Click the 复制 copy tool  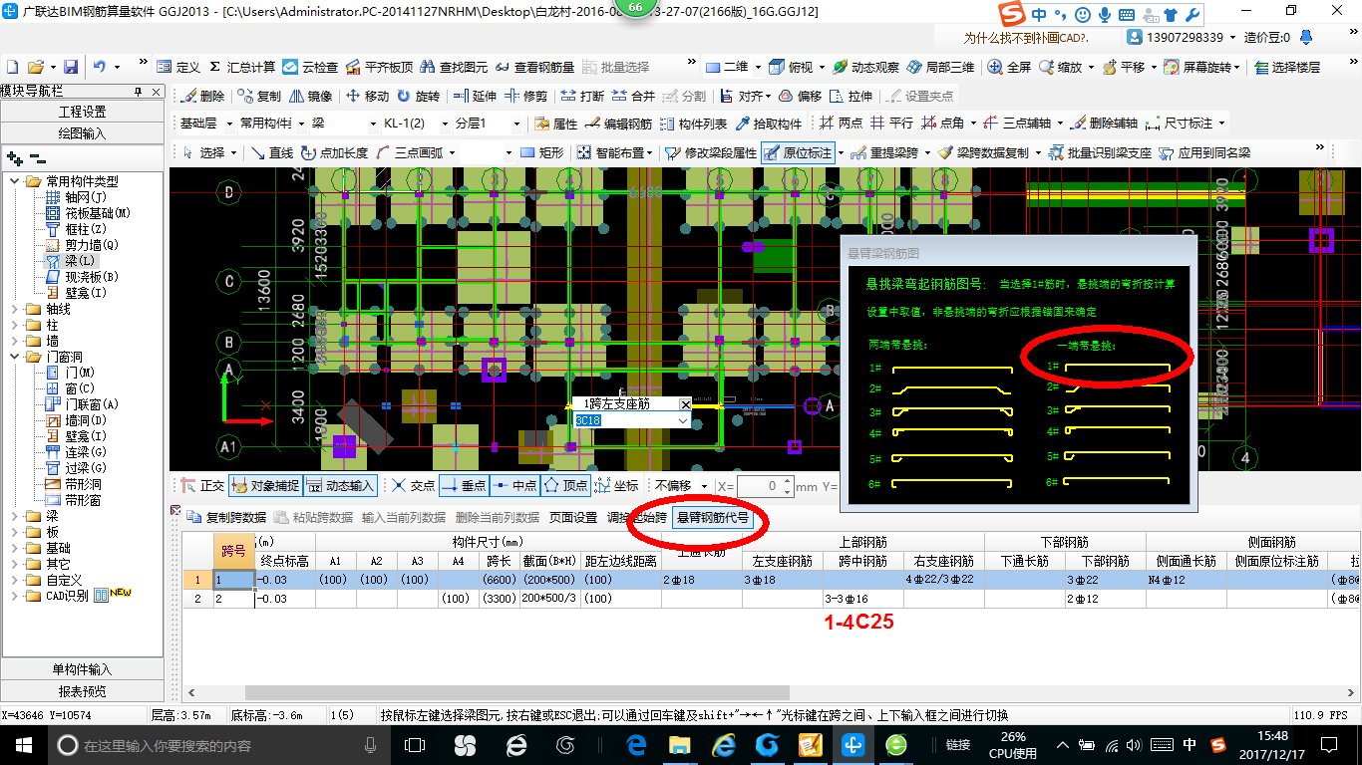pos(260,96)
